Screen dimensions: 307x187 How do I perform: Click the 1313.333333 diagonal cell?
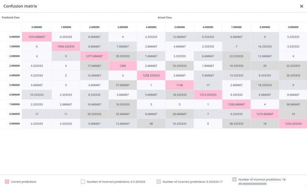pos(208,95)
